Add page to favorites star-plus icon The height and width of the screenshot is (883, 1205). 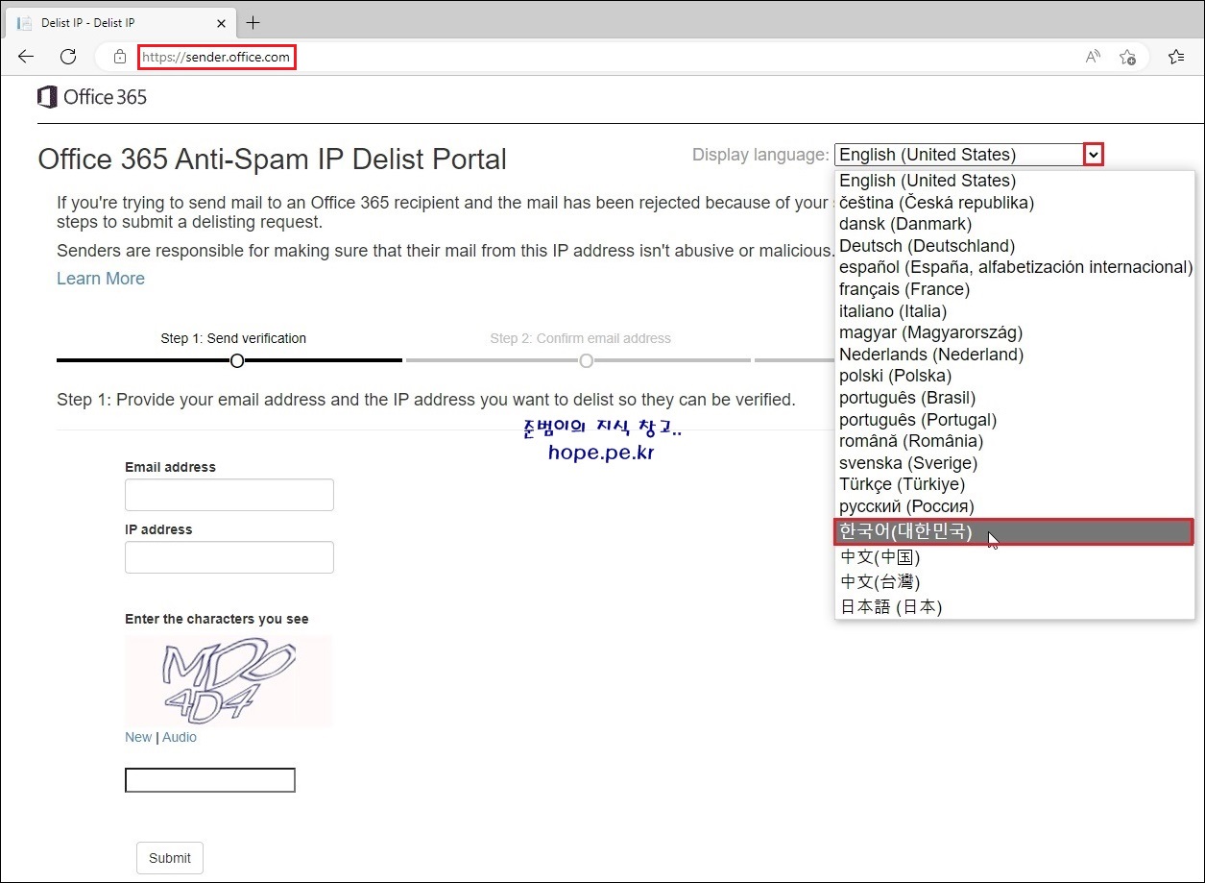pyautogui.click(x=1128, y=57)
